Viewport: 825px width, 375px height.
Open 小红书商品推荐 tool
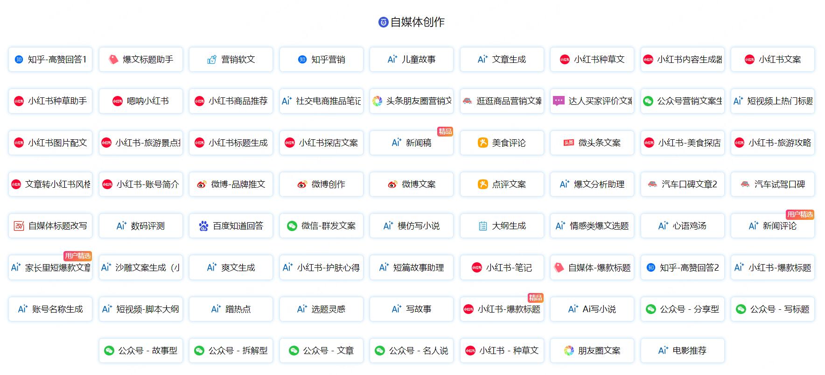tap(231, 101)
